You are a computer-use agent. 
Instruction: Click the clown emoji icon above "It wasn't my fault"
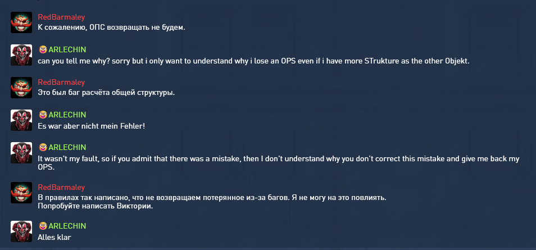tap(42, 148)
